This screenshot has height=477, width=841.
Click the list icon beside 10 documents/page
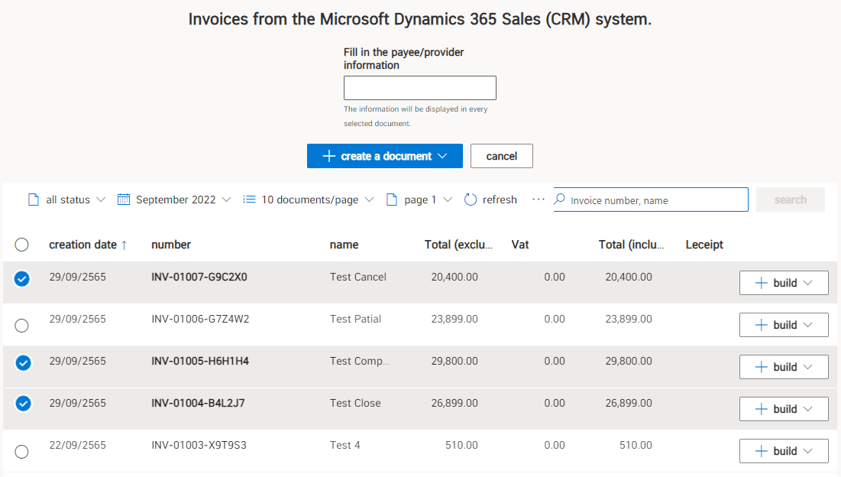tap(249, 200)
